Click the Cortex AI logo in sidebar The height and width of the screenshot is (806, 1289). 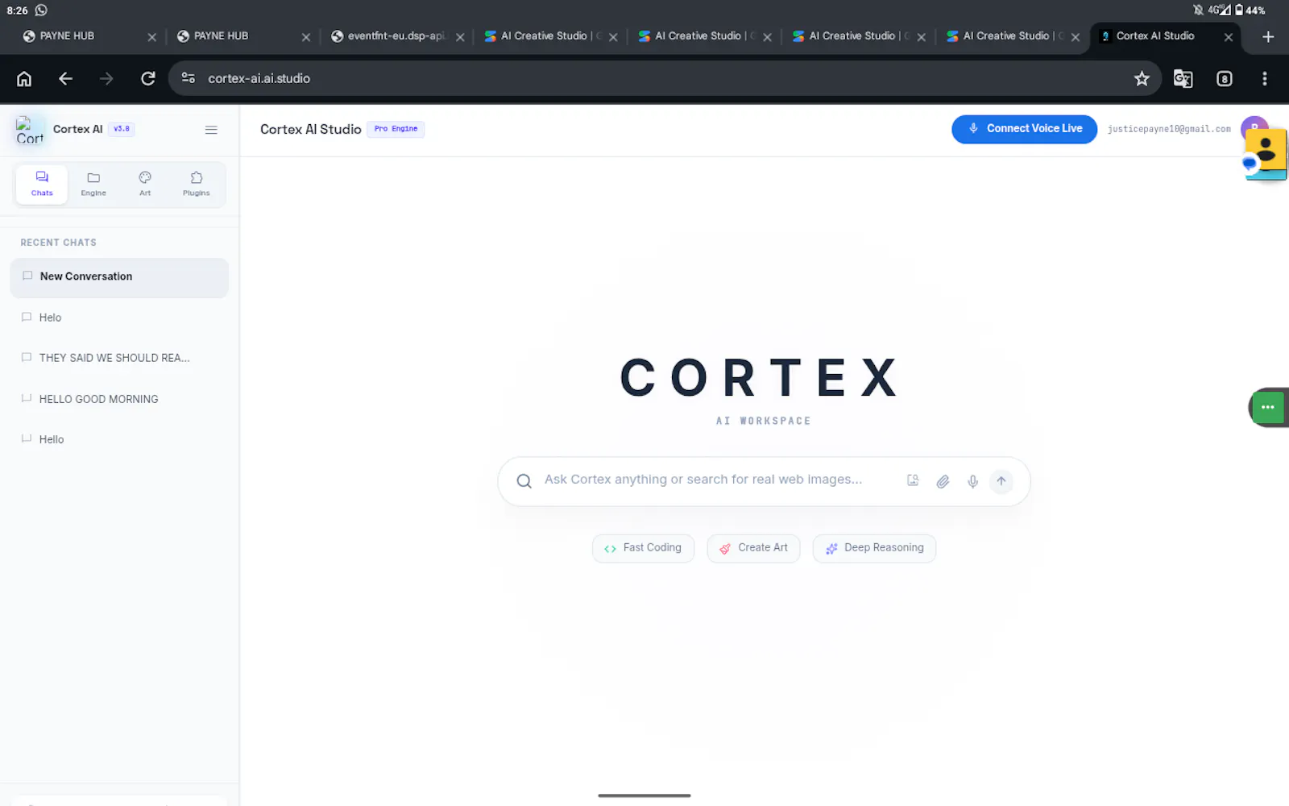click(30, 130)
